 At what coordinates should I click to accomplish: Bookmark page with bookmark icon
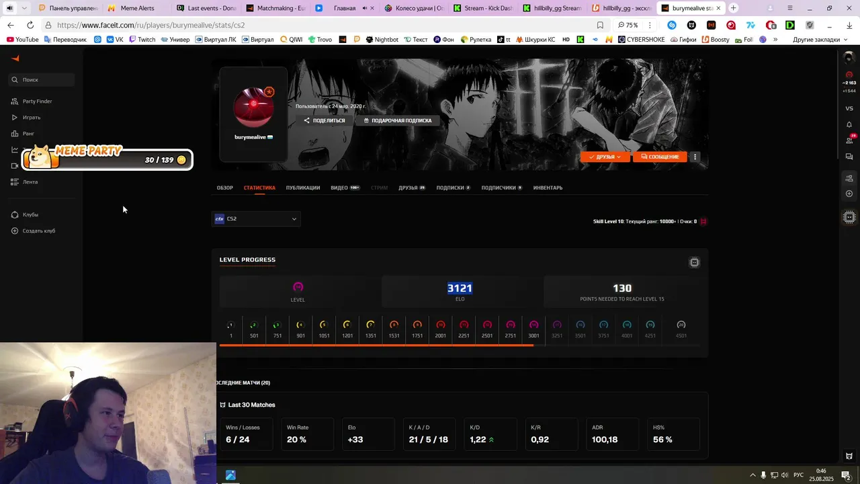pos(600,25)
